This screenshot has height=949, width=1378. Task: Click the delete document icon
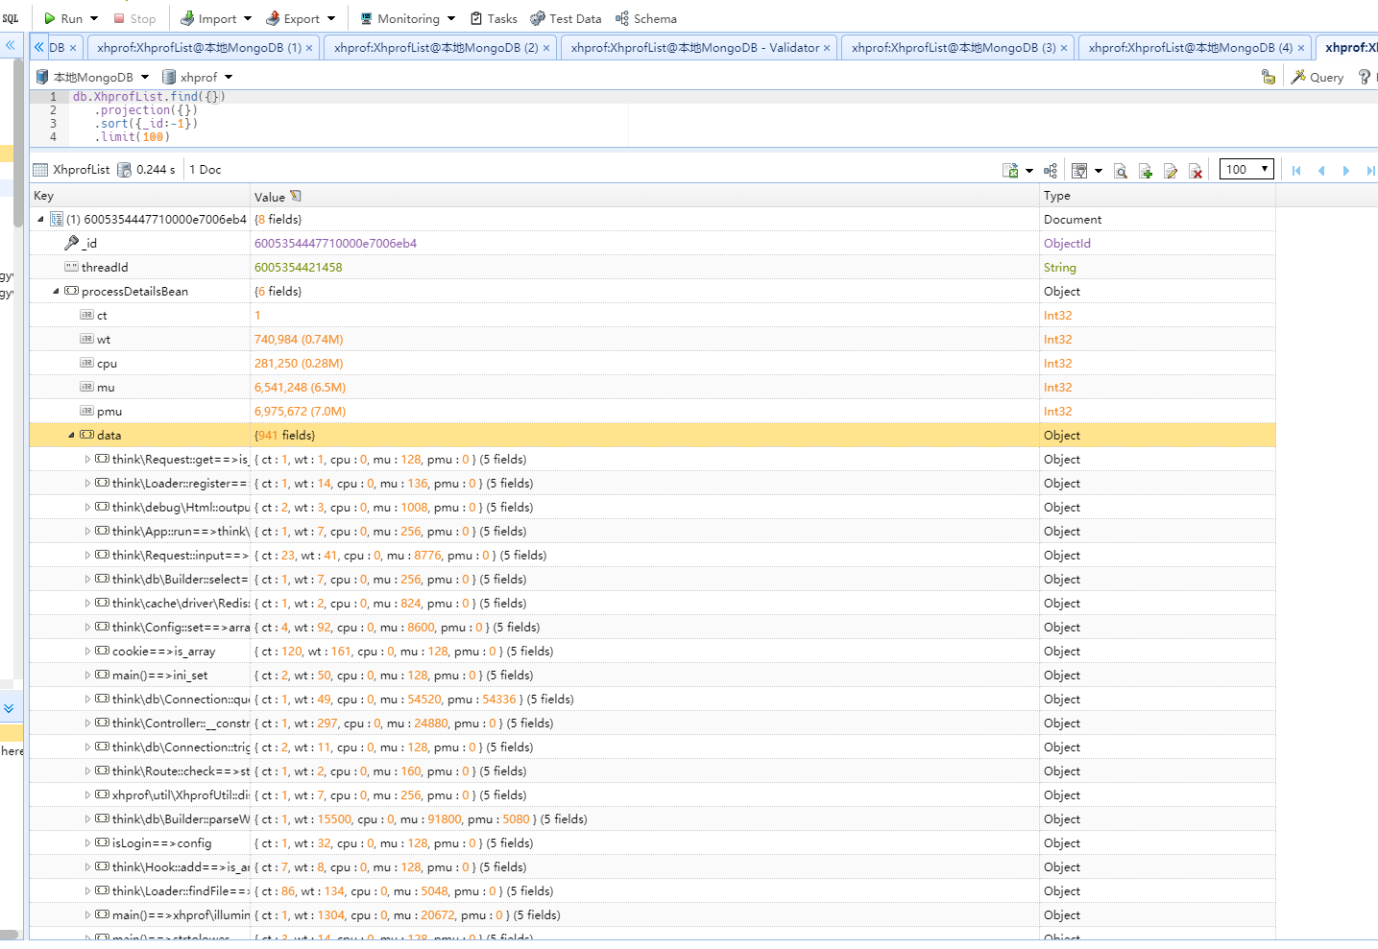(1196, 171)
